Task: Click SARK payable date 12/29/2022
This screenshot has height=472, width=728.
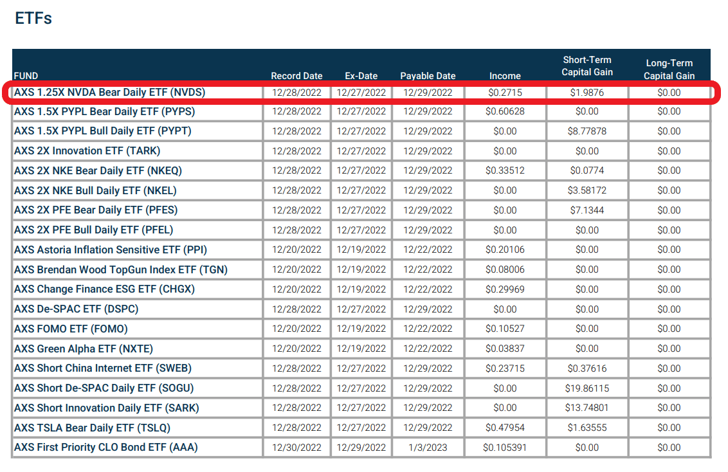Action: coord(428,408)
